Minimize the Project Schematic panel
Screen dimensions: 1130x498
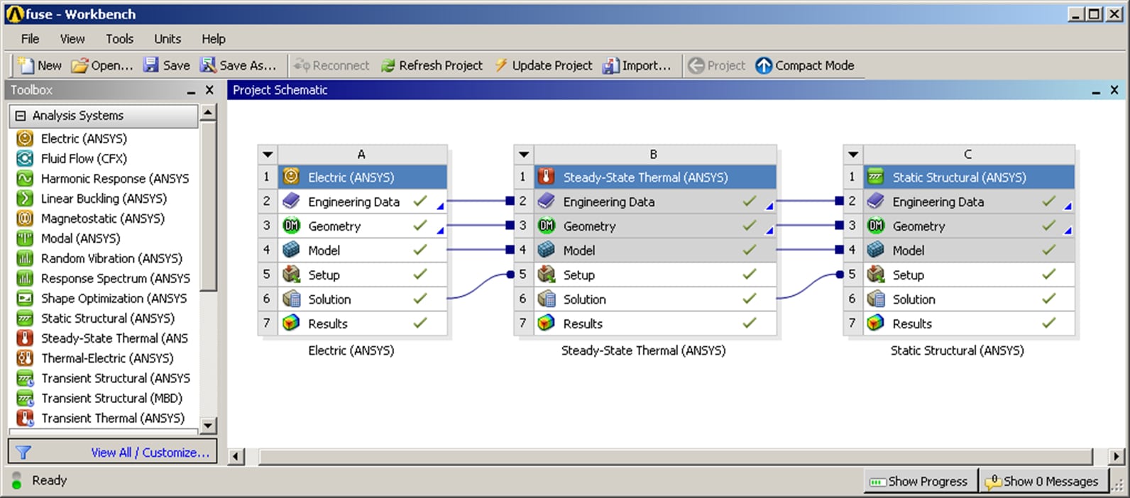pyautogui.click(x=1096, y=91)
